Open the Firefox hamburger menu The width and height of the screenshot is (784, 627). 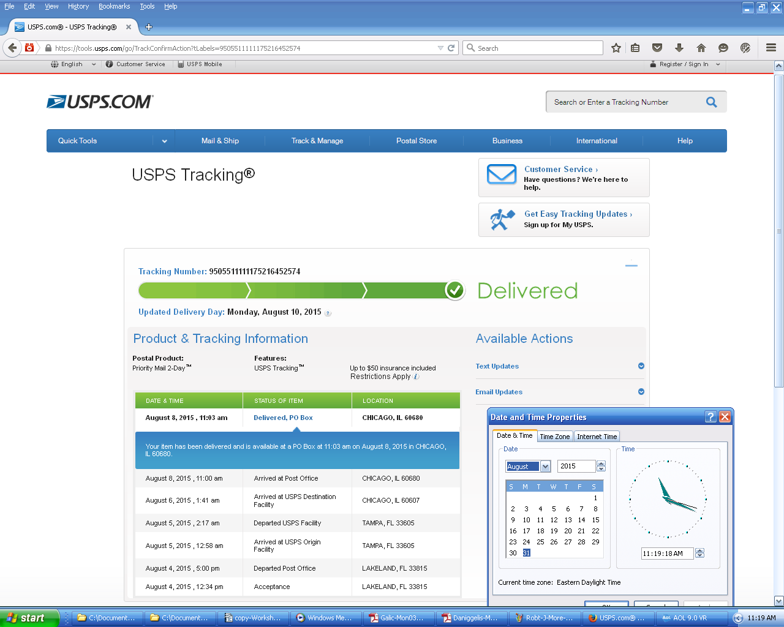coord(771,48)
